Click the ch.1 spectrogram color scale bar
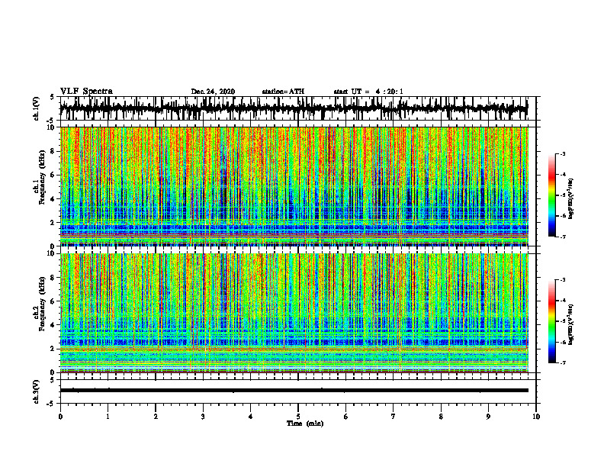Image resolution: width=604 pixels, height=467 pixels. coord(551,195)
